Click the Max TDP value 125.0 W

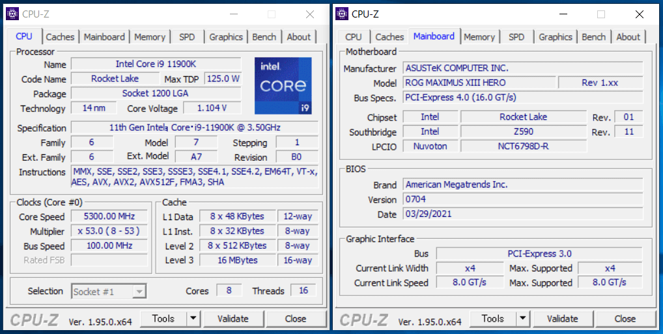point(223,79)
